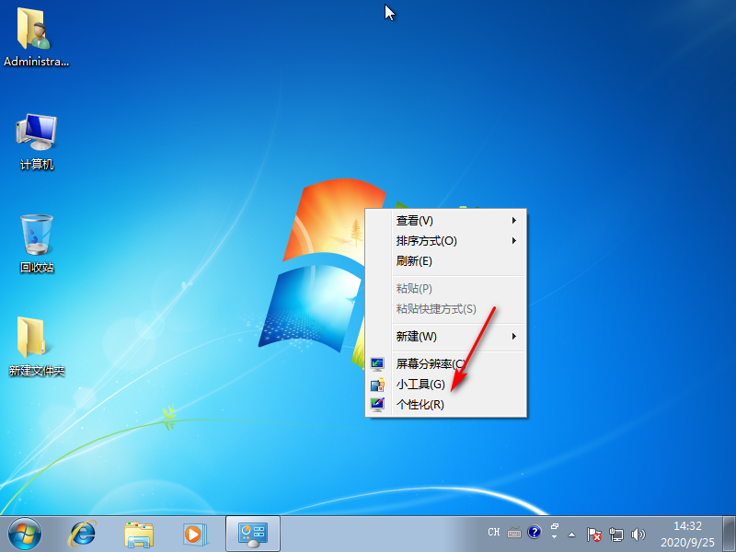
Task: Choose 个性化(R) from context menu
Action: pos(420,405)
